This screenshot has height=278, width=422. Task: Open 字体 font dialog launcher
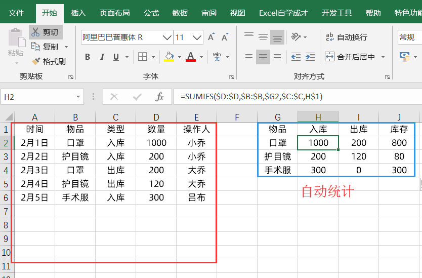231,77
